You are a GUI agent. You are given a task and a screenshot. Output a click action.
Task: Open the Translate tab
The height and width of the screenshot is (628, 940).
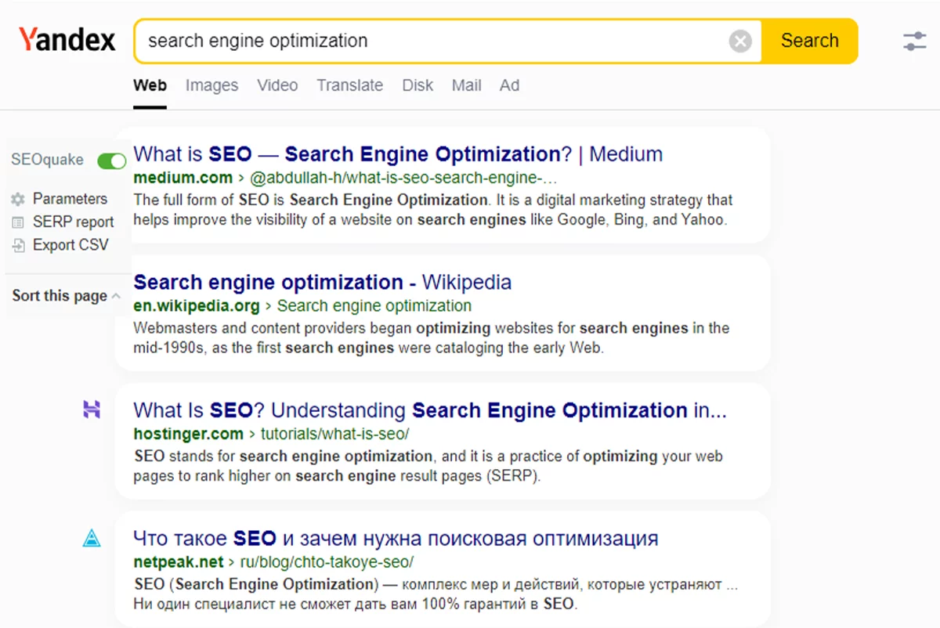tap(350, 85)
